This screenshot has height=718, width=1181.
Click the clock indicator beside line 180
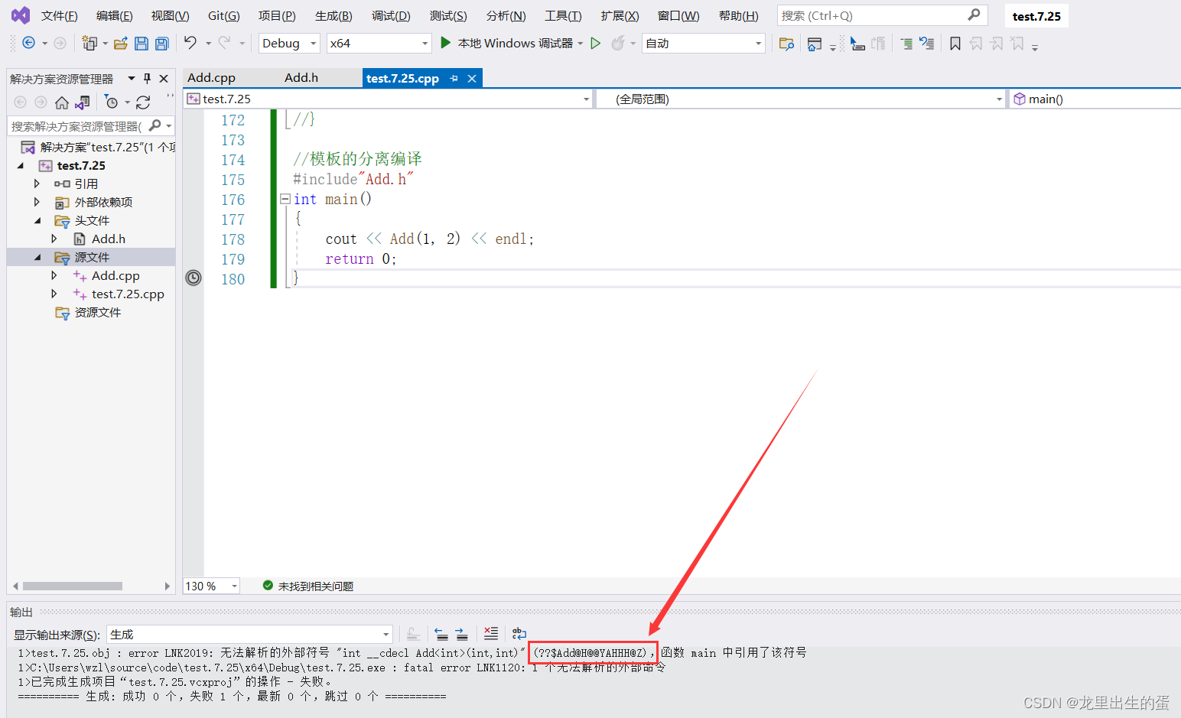pyautogui.click(x=194, y=278)
